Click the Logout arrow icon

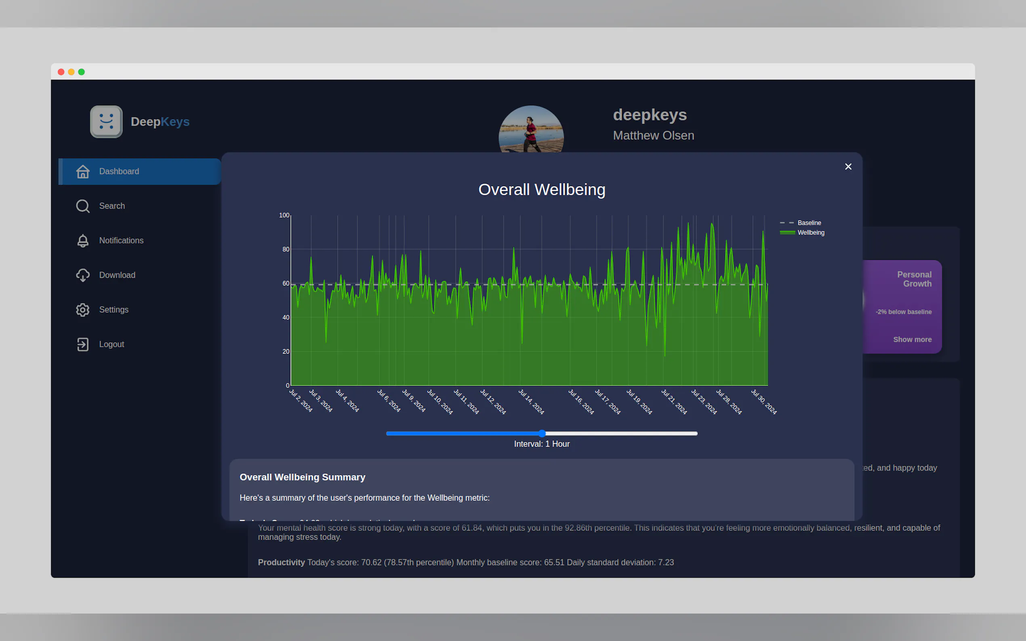(83, 344)
